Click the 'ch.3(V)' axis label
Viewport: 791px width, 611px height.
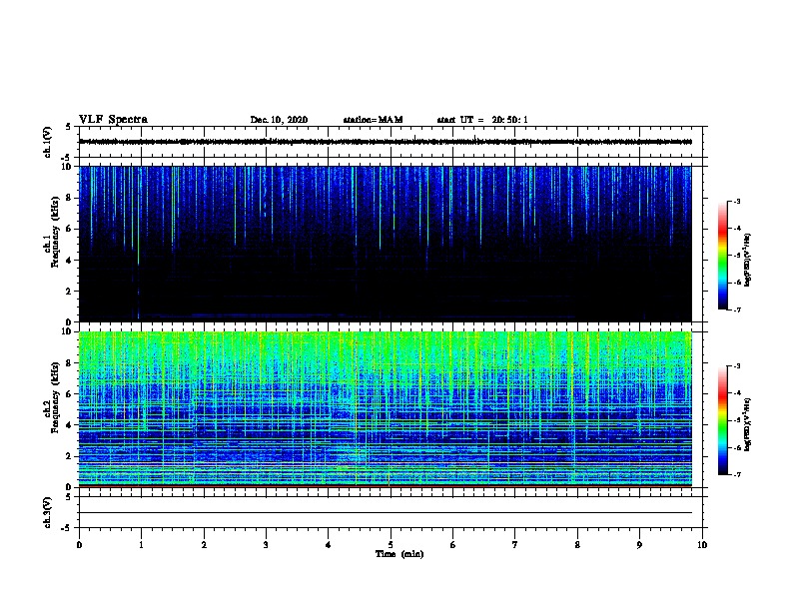[x=47, y=513]
